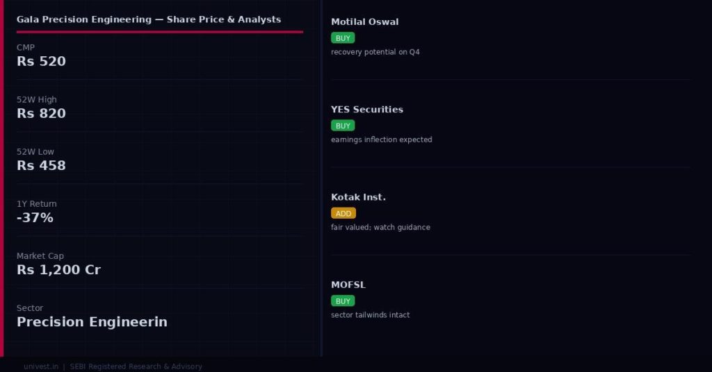Click the 1Y Return figure -37%
Viewport: 712px width, 372px height.
click(x=35, y=217)
